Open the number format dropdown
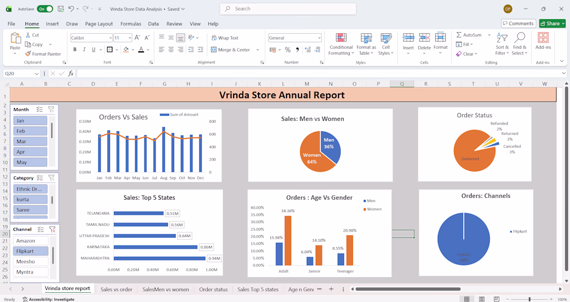The image size is (570, 302). click(x=319, y=38)
